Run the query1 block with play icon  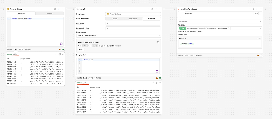(156, 9)
